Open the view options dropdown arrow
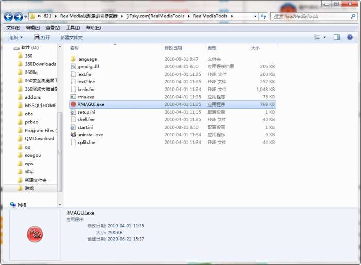 tap(324, 37)
